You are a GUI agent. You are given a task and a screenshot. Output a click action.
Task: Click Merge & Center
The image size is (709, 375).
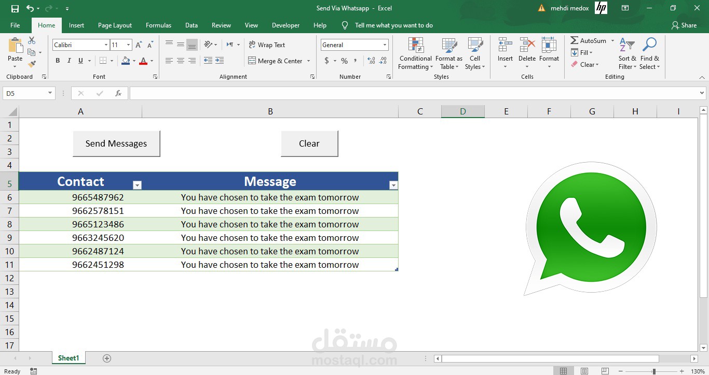[x=276, y=61]
